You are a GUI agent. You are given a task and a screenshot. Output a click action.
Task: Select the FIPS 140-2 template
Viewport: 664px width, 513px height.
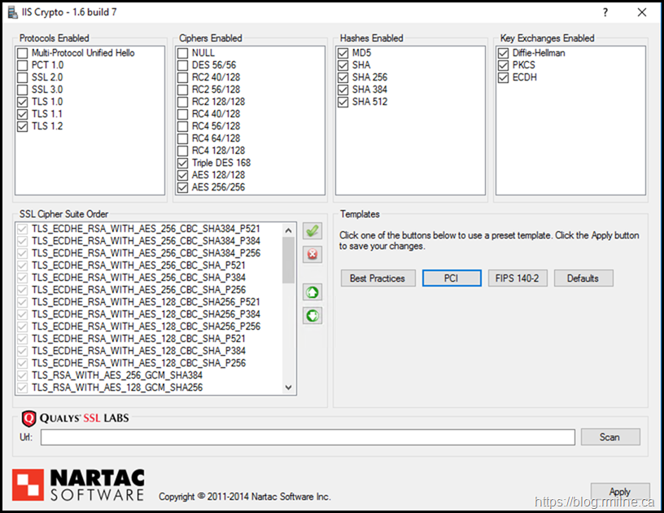tap(518, 278)
